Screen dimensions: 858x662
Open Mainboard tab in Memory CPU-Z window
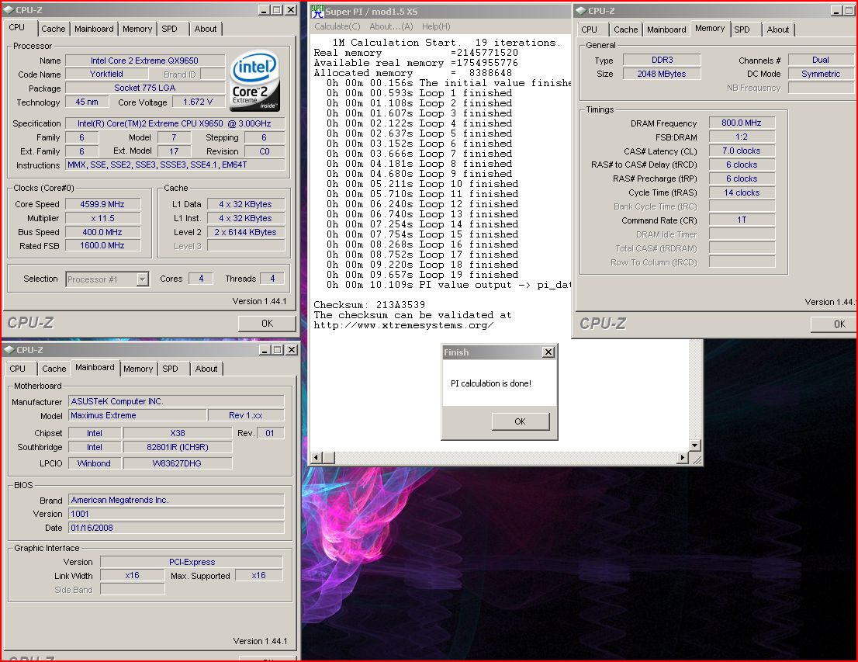666,29
